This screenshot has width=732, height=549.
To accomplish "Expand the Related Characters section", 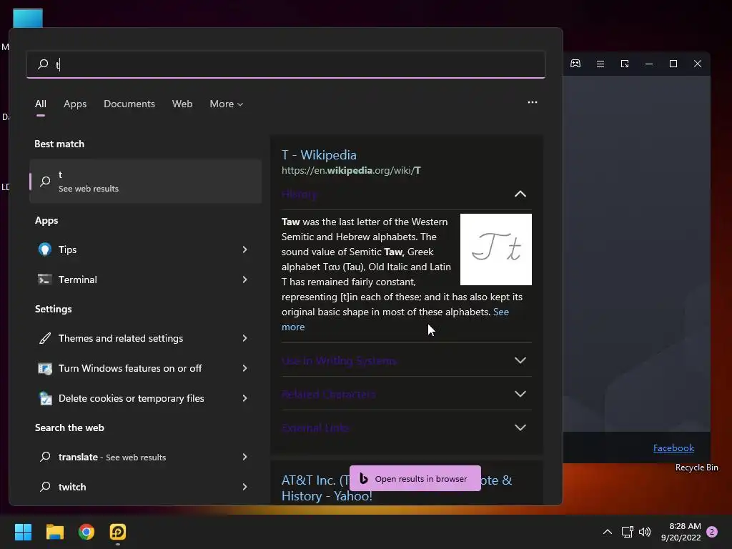I will (x=520, y=394).
